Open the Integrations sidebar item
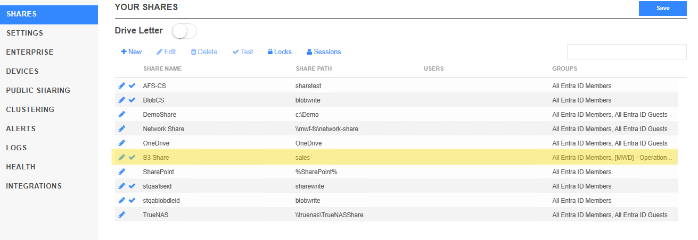This screenshot has width=698, height=240. [x=34, y=186]
